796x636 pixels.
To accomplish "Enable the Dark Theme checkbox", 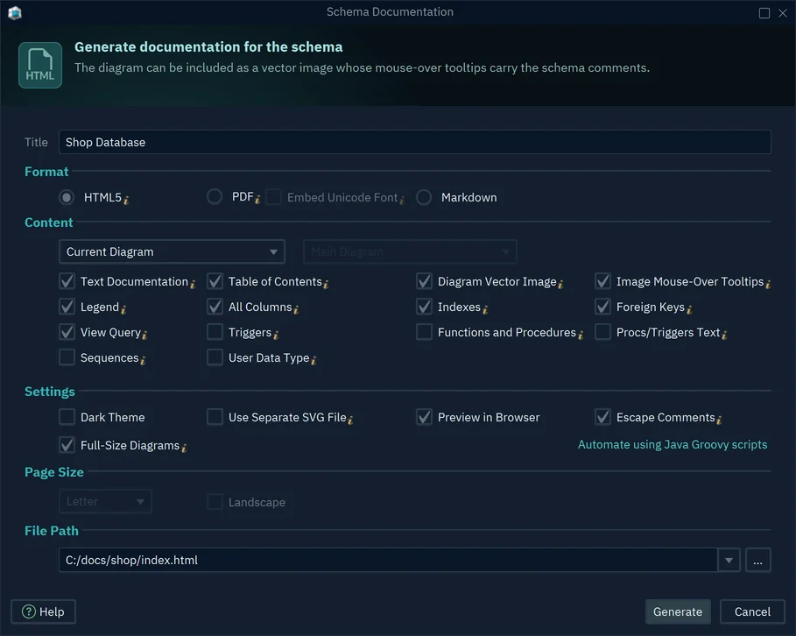I will 67,416.
